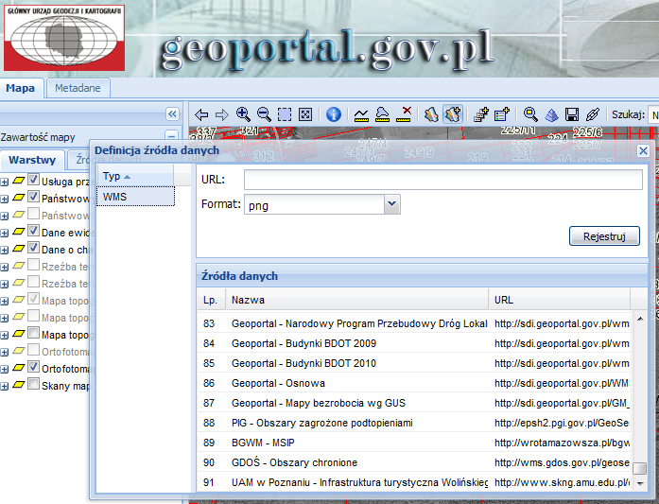Image resolution: width=659 pixels, height=504 pixels.
Task: Save the map using floppy disk icon
Action: [x=572, y=114]
